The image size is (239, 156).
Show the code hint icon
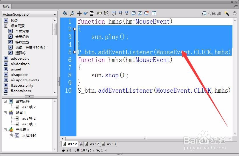point(100,14)
